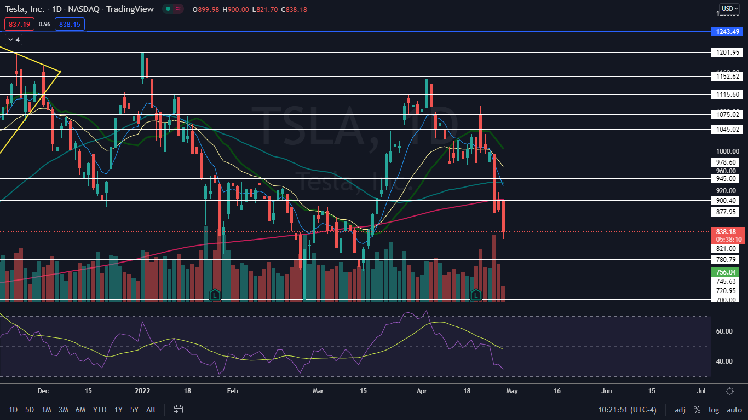Click the RSI 60.00 scale label
The height and width of the screenshot is (420, 748).
click(x=724, y=331)
